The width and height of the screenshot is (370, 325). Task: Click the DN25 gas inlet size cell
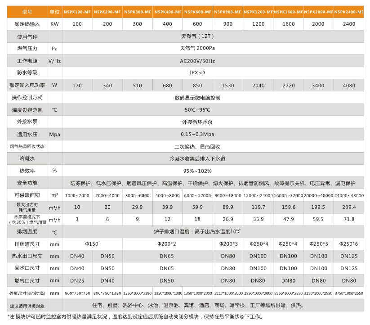(x=77, y=280)
